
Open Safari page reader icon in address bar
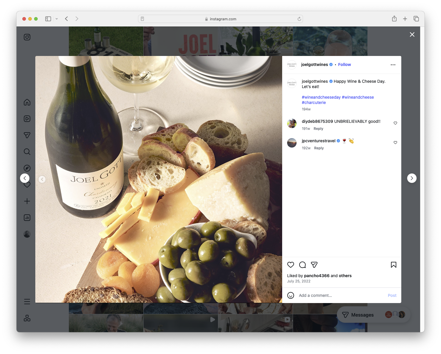142,19
